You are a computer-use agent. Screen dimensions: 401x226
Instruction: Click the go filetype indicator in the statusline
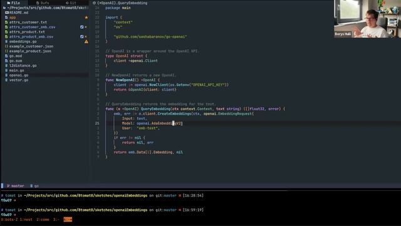click(34, 186)
